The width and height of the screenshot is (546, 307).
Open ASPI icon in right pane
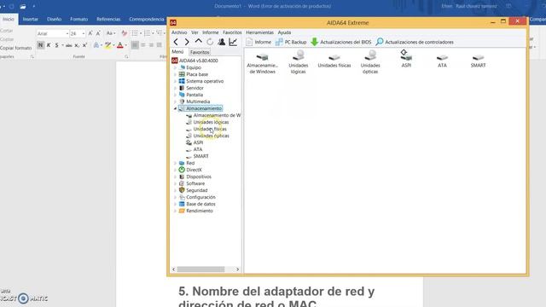[406, 59]
